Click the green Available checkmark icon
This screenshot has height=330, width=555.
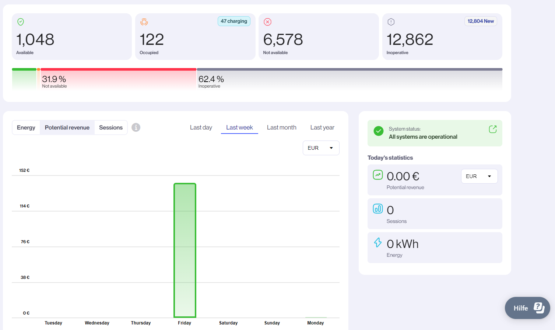coord(21,22)
